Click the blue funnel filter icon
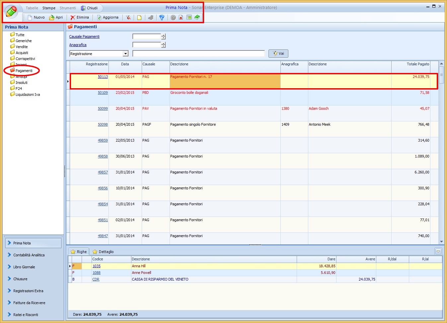This screenshot has height=323, width=447. 162,18
